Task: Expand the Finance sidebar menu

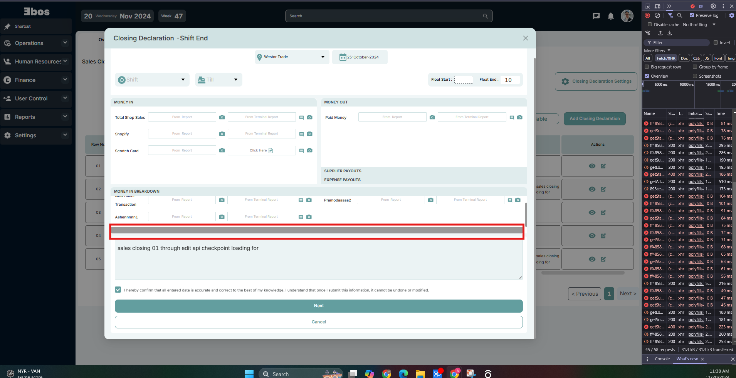Action: [36, 80]
